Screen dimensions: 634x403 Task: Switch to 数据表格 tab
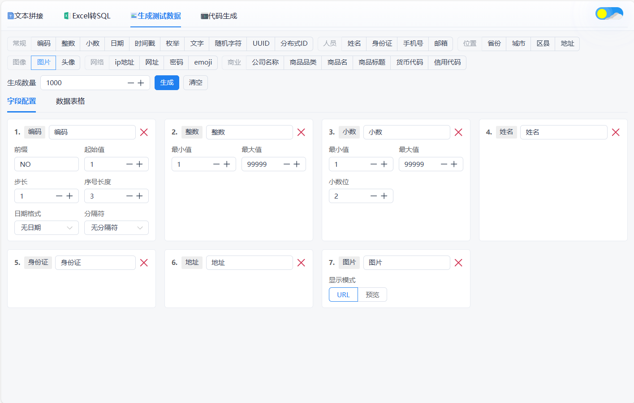click(x=70, y=101)
